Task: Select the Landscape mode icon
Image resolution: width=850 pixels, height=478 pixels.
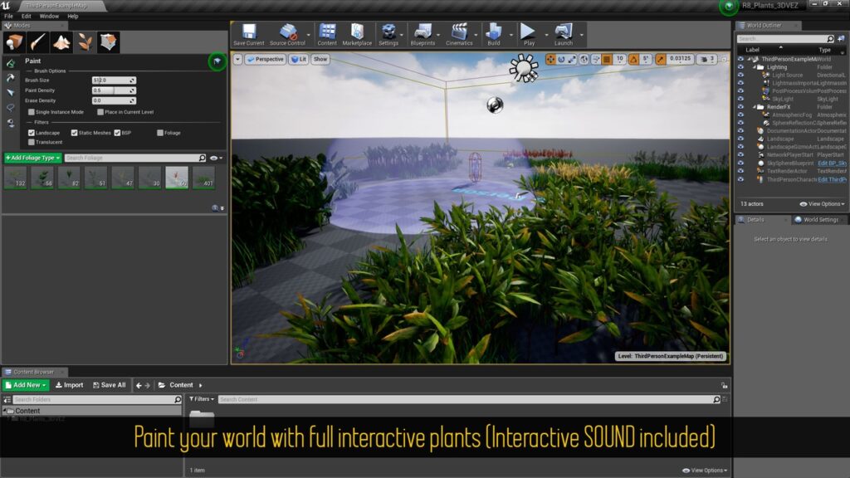Action: (62, 42)
